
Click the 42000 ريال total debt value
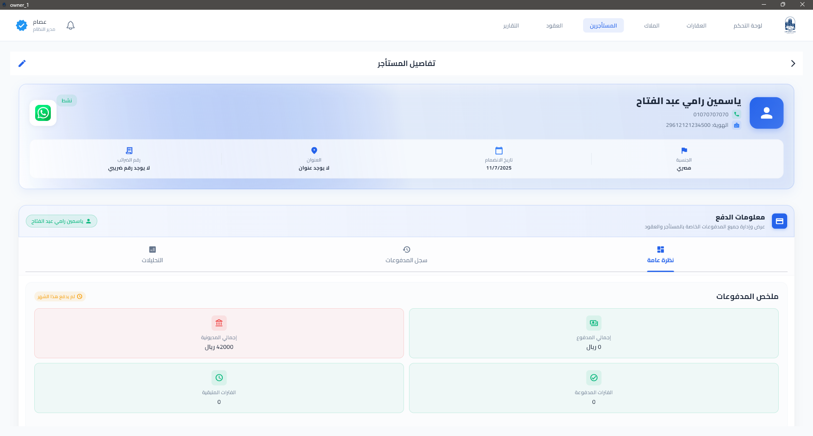coord(219,347)
